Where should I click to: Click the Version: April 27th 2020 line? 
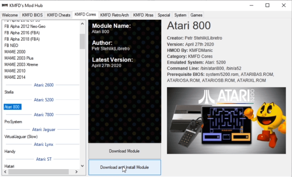(x=190, y=44)
